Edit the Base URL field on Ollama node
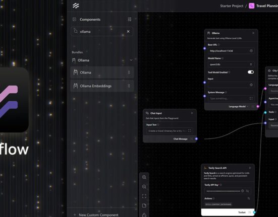Viewport: 278px width, 217px height. click(x=231, y=51)
